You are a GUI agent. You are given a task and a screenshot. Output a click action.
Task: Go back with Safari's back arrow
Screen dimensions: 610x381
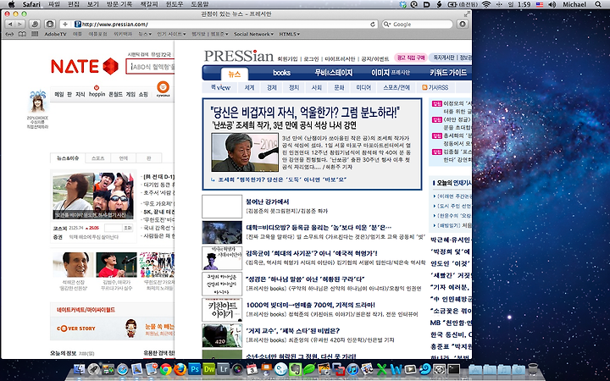point(9,24)
